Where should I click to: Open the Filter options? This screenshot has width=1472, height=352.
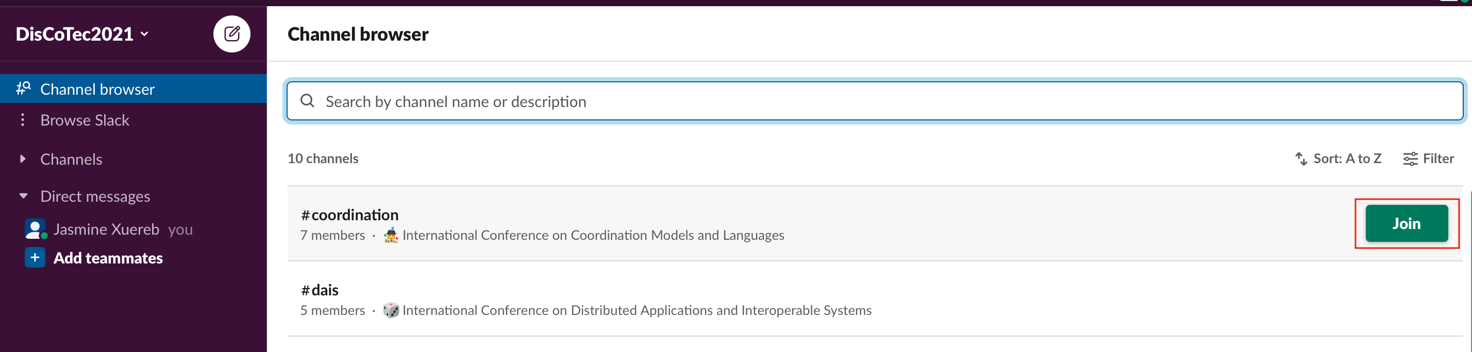[1428, 159]
